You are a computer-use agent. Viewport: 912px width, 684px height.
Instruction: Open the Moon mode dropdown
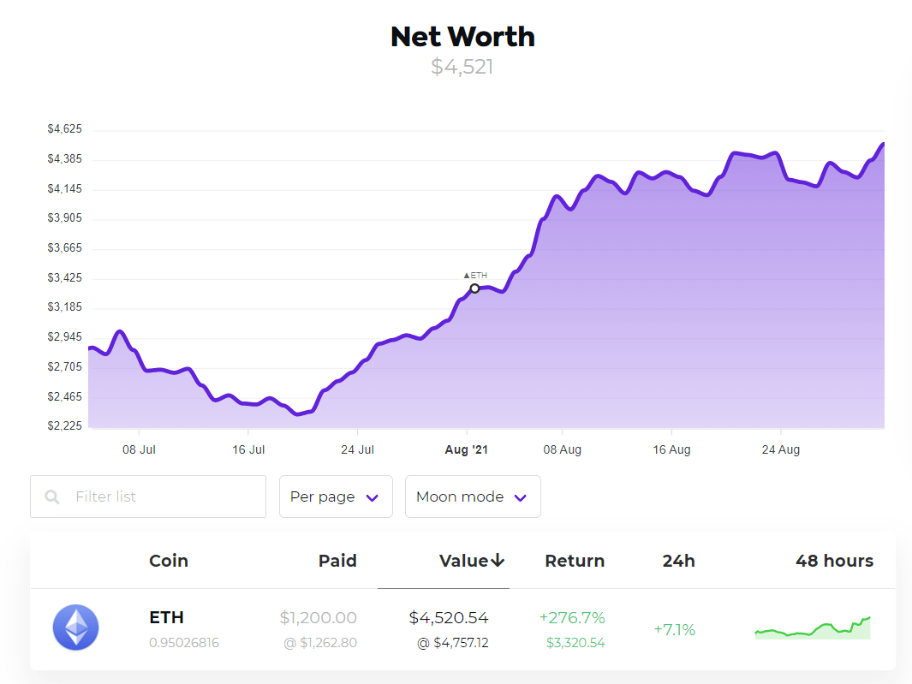[473, 497]
